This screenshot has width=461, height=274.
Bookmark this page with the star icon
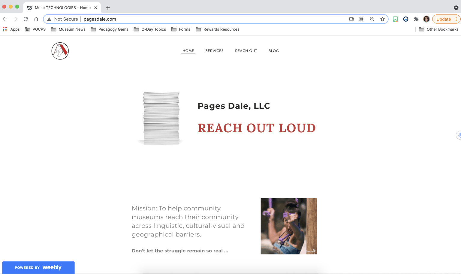pos(382,19)
